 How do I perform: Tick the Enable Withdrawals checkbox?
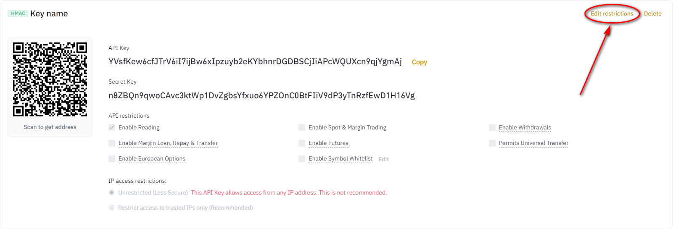(492, 128)
